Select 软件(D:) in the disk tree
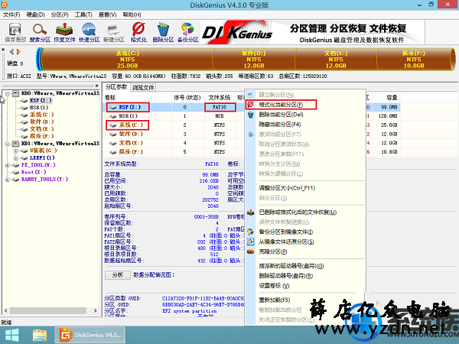Viewport: 459px width, 344px height. tap(42, 122)
